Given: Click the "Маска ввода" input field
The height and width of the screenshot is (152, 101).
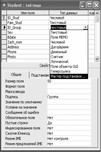Looking at the screenshot, I should coord(69,92).
